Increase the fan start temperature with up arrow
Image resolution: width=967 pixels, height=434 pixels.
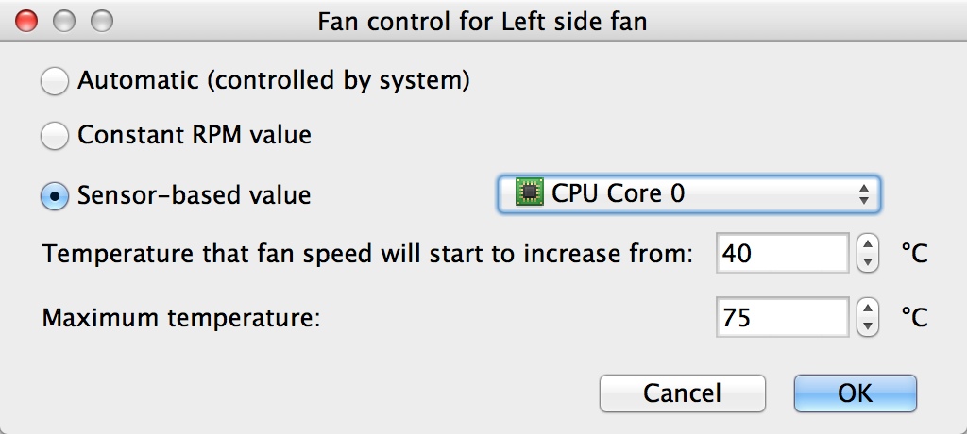pyautogui.click(x=867, y=244)
